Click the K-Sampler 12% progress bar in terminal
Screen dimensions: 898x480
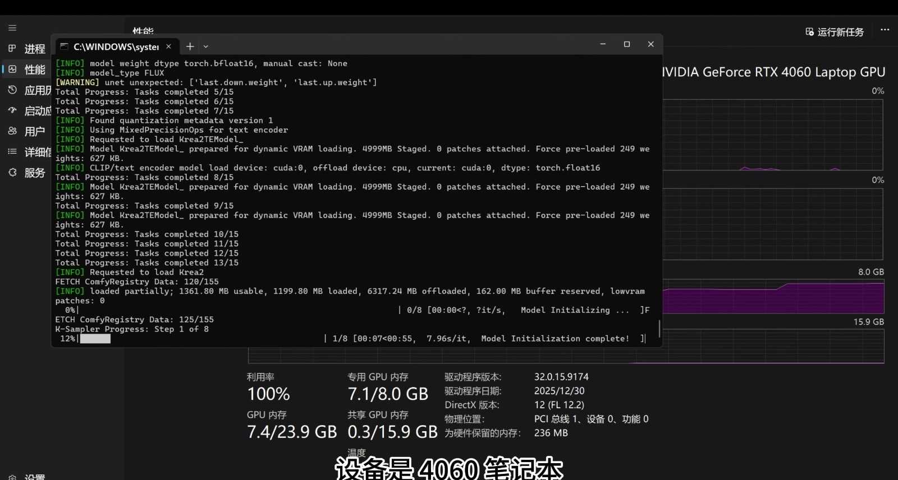click(95, 339)
